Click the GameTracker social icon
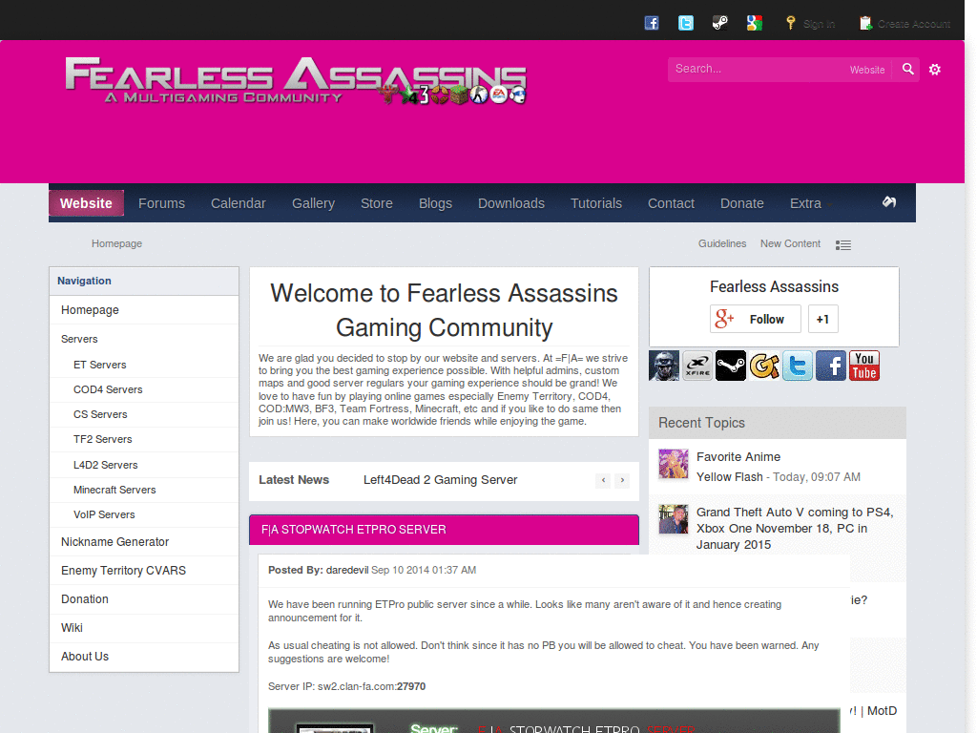 764,366
